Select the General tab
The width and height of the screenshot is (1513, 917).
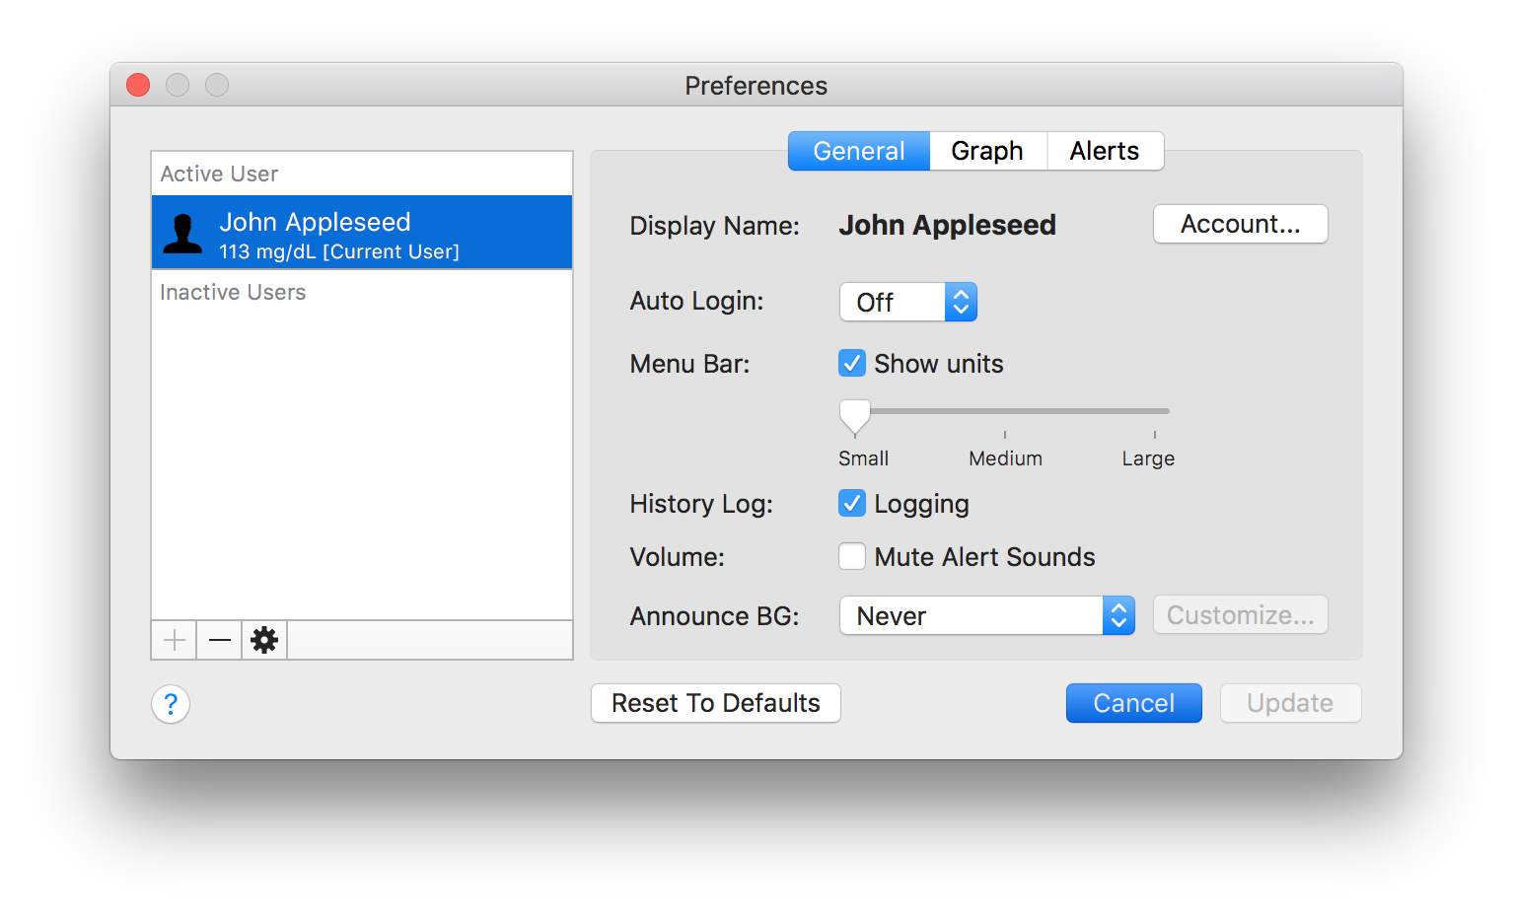pyautogui.click(x=859, y=151)
